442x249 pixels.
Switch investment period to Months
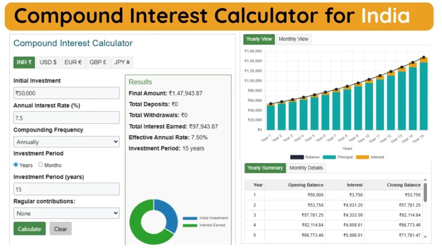(41, 165)
